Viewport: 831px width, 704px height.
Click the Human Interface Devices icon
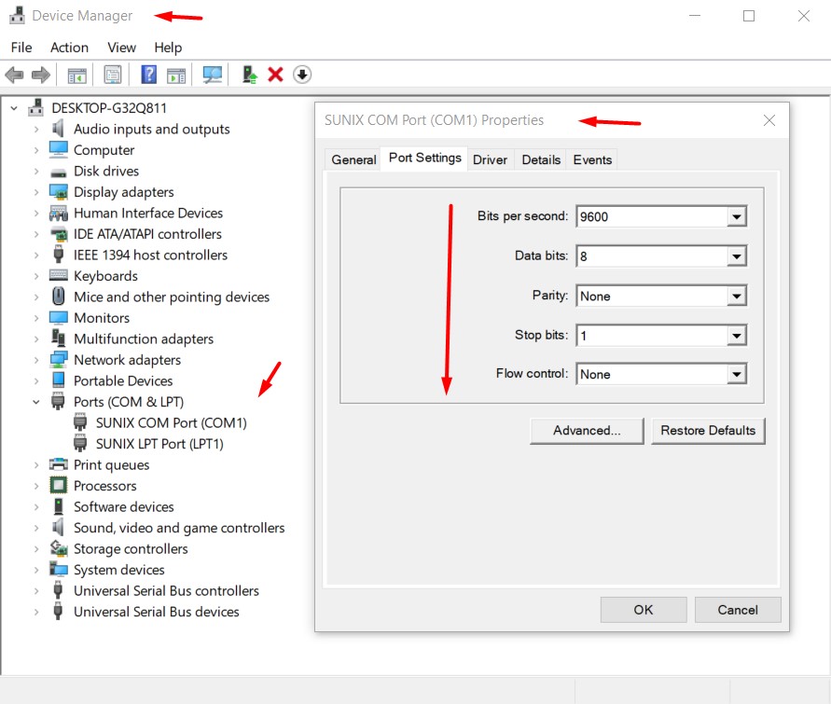coord(59,213)
